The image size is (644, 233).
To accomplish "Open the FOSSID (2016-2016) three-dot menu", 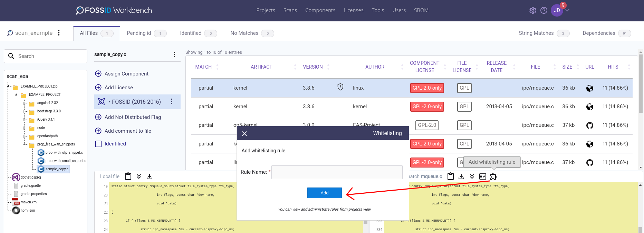I will pos(172,101).
